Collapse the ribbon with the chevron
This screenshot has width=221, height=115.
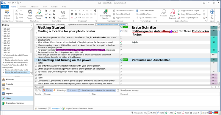218,21
